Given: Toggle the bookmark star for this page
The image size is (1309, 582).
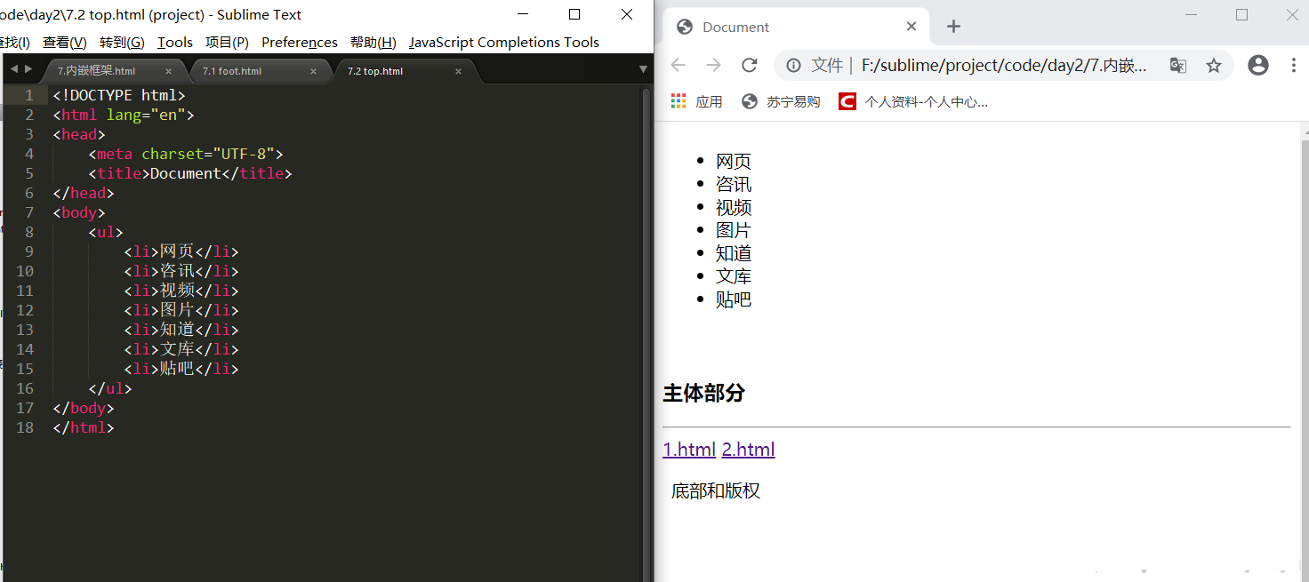Looking at the screenshot, I should pyautogui.click(x=1214, y=65).
